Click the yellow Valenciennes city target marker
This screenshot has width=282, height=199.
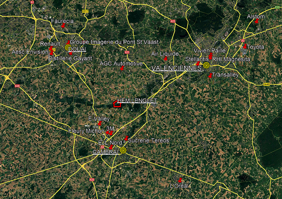pyautogui.click(x=206, y=65)
